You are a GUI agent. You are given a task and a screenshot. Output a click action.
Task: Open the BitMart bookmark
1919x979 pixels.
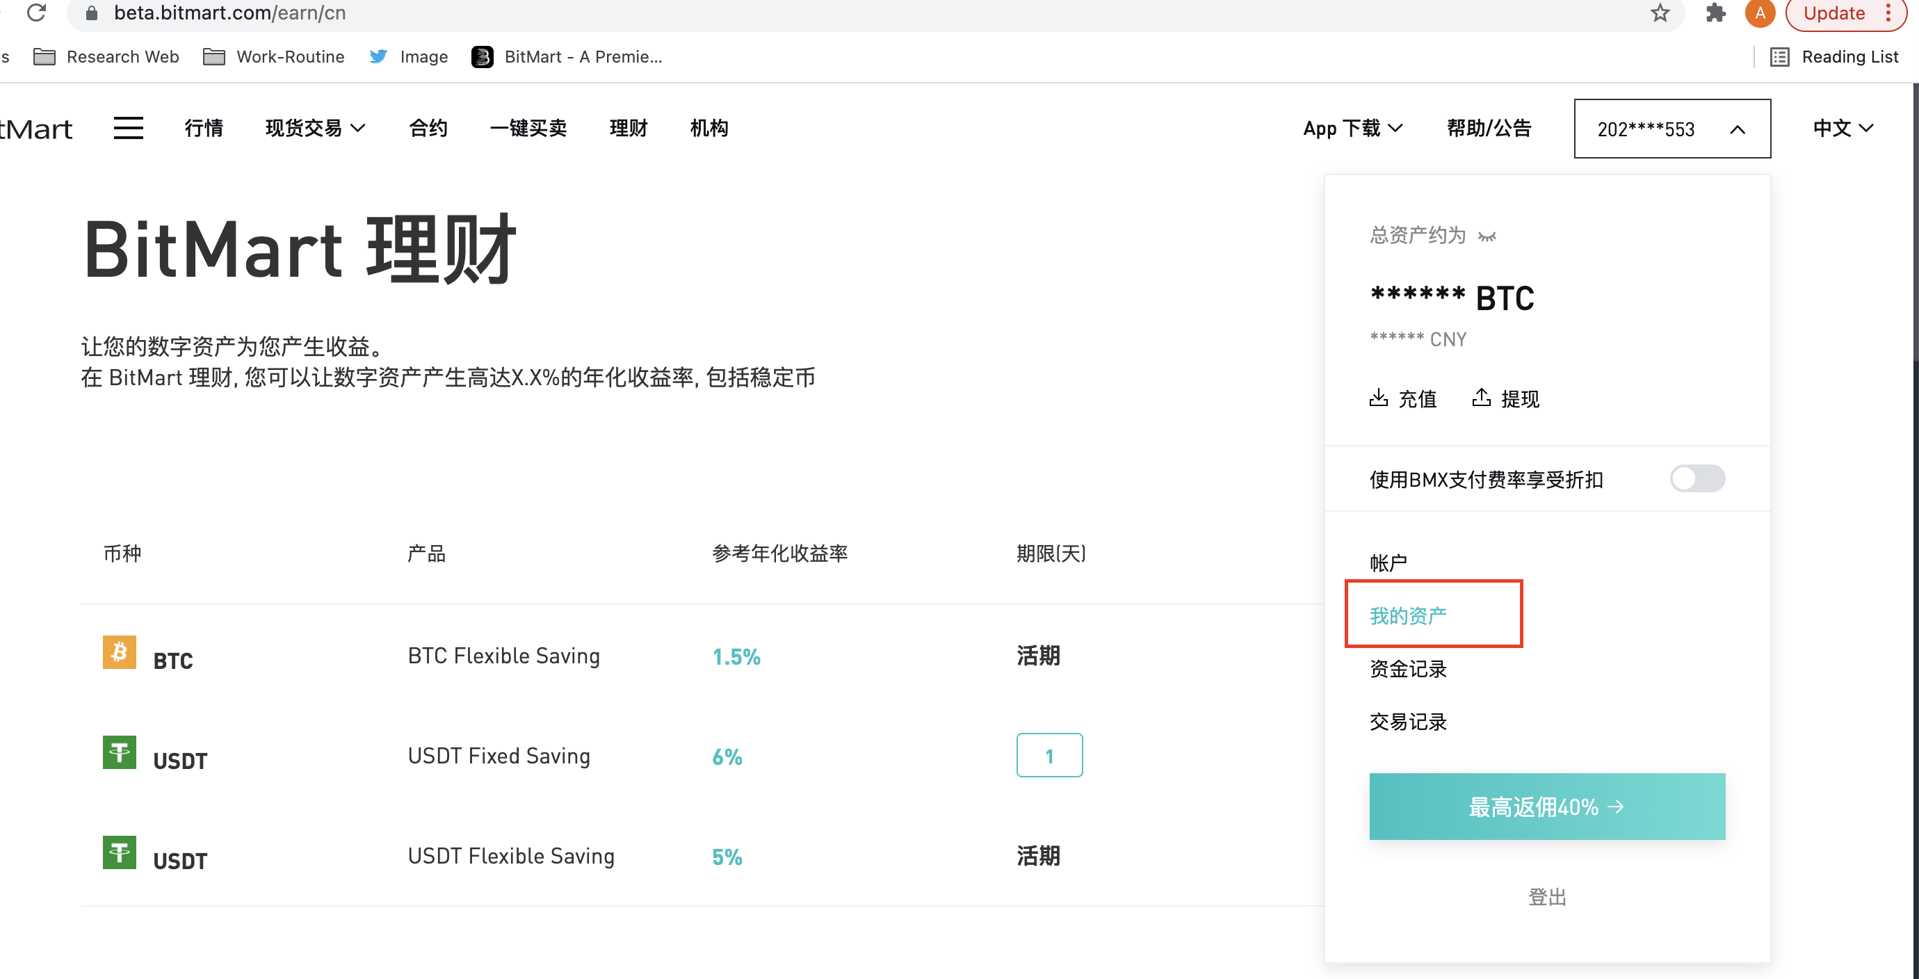pyautogui.click(x=567, y=56)
